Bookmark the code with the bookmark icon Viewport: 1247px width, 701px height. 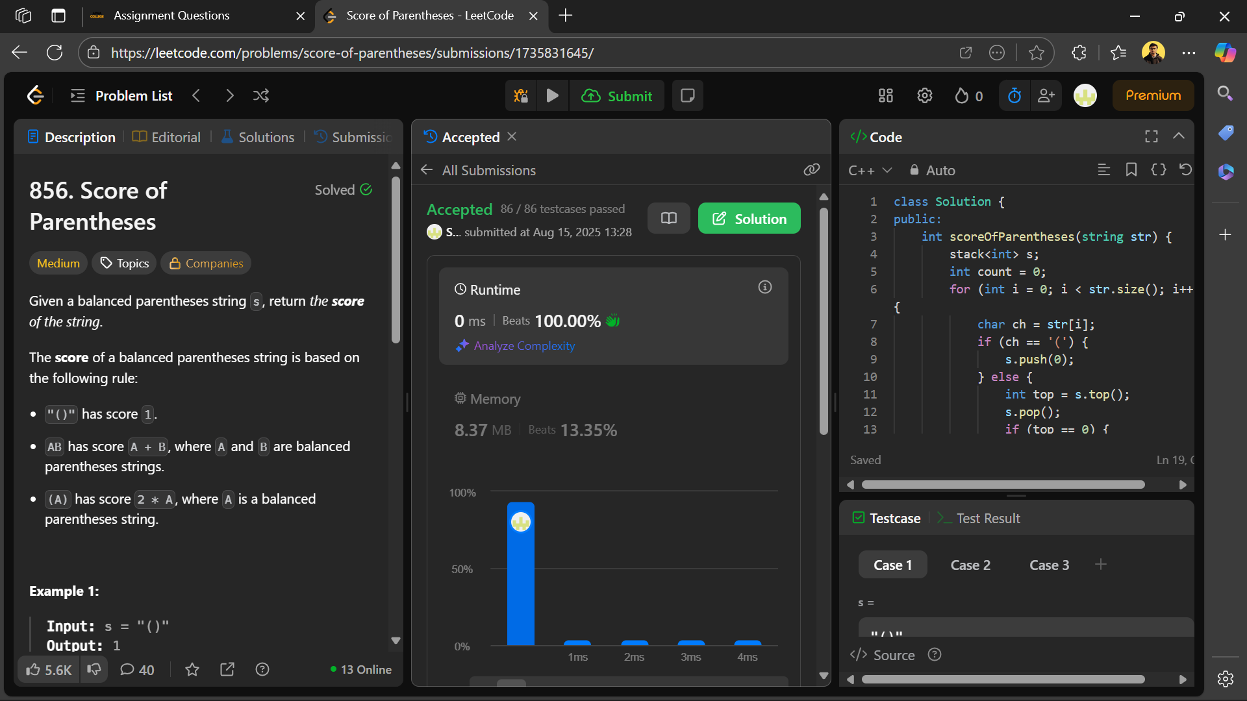click(x=1131, y=170)
